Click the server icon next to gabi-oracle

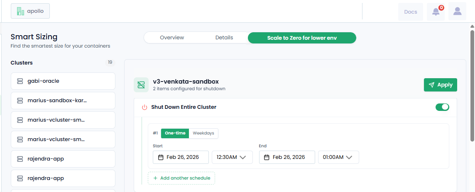click(x=20, y=81)
